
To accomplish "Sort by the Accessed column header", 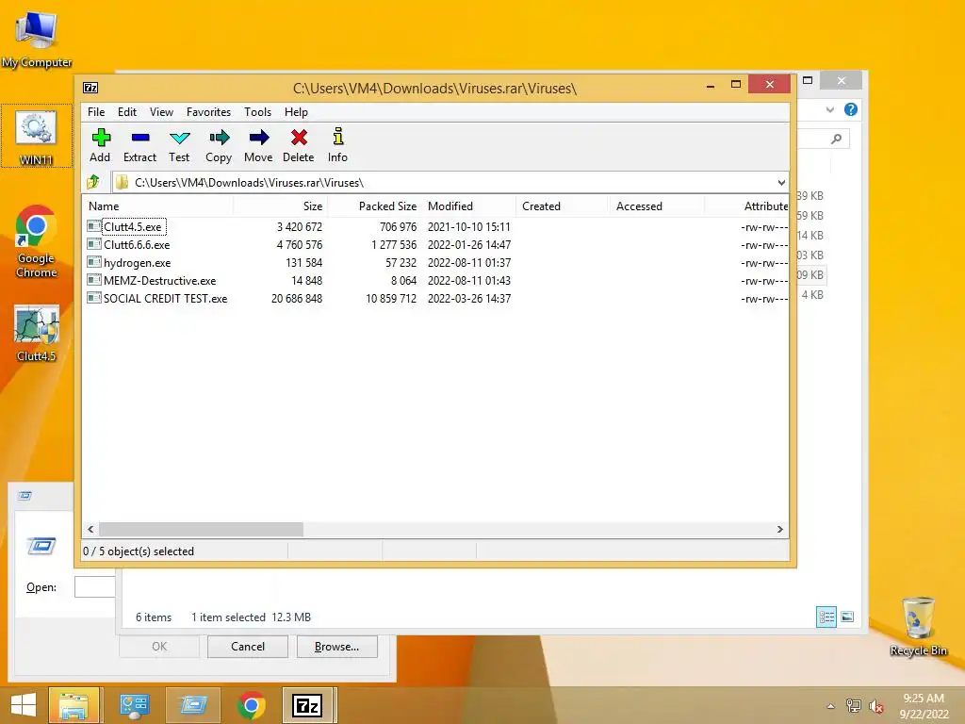I will tap(657, 206).
